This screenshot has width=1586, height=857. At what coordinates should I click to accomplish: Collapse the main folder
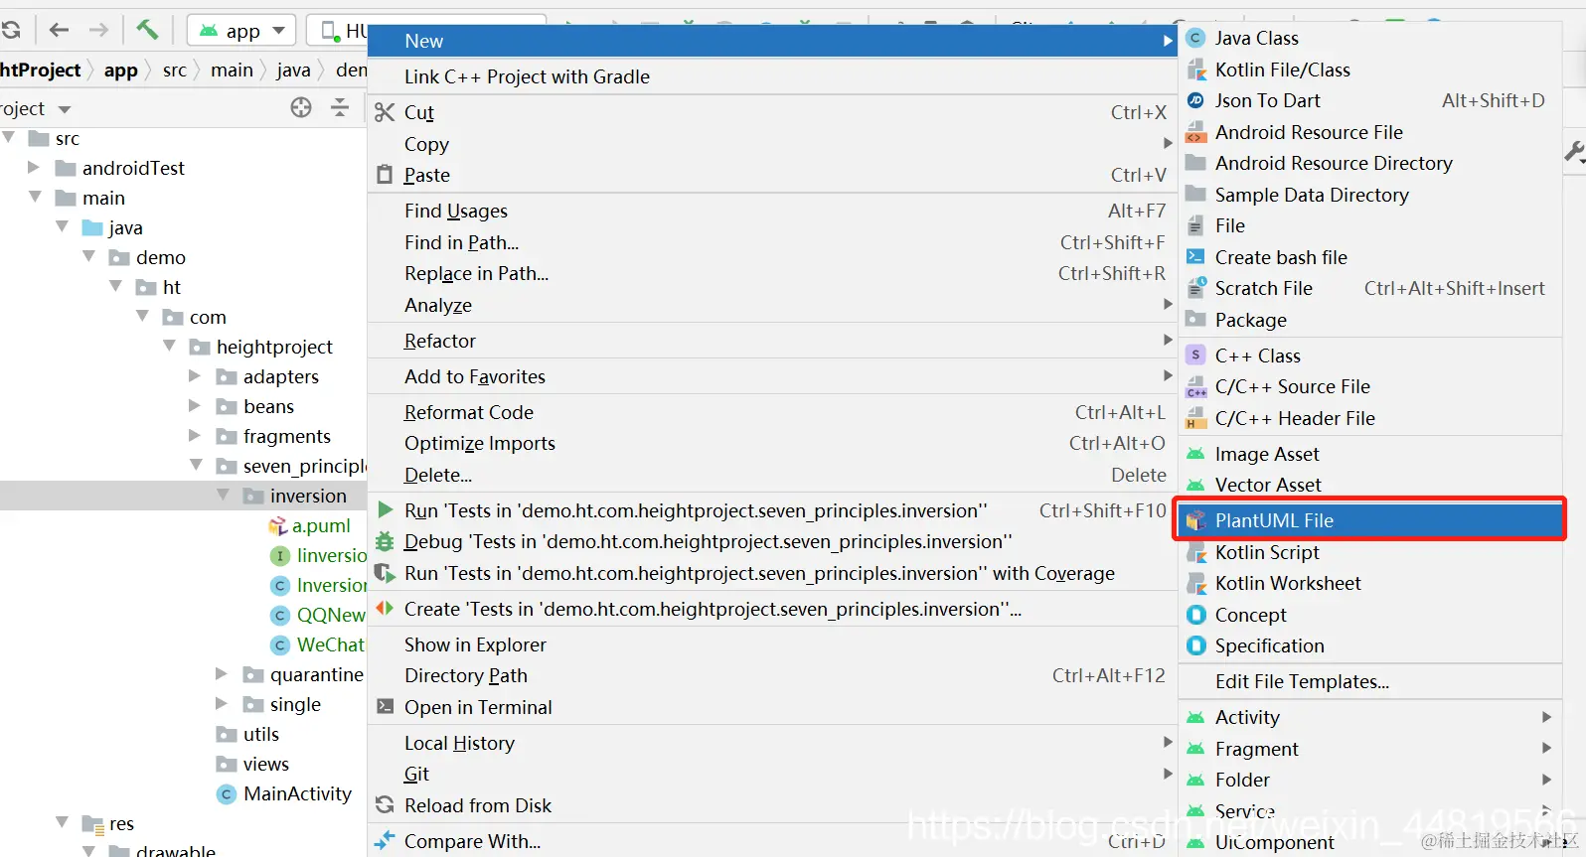[35, 197]
